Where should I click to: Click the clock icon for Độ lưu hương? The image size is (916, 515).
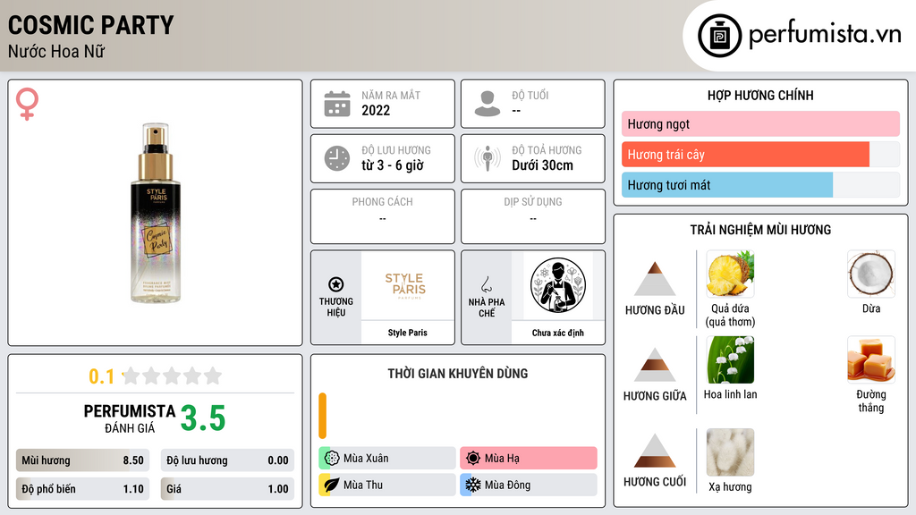coord(337,158)
